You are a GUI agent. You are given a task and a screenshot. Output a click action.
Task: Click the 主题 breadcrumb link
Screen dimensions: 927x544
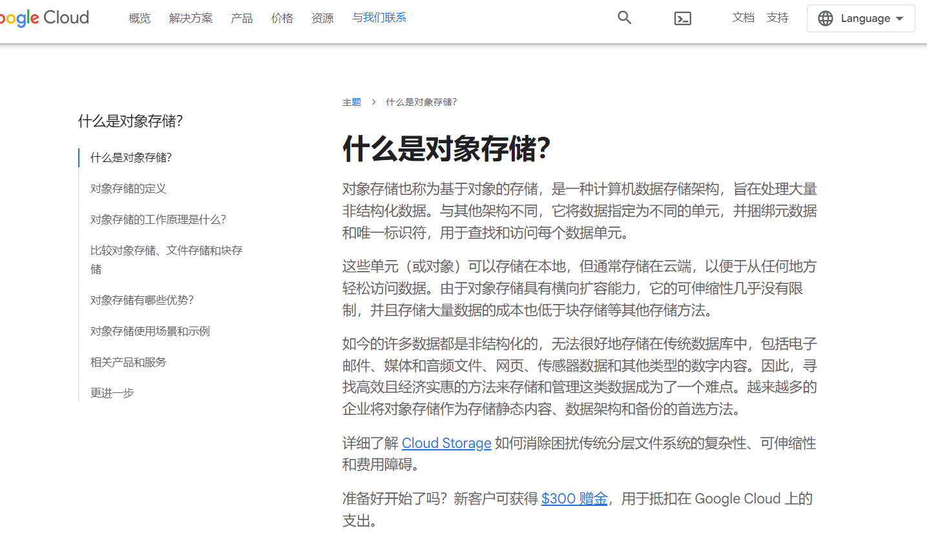(x=351, y=102)
